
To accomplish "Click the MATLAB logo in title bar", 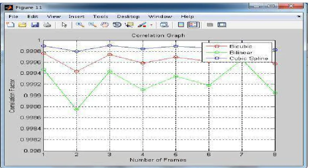I will pyautogui.click(x=9, y=8).
